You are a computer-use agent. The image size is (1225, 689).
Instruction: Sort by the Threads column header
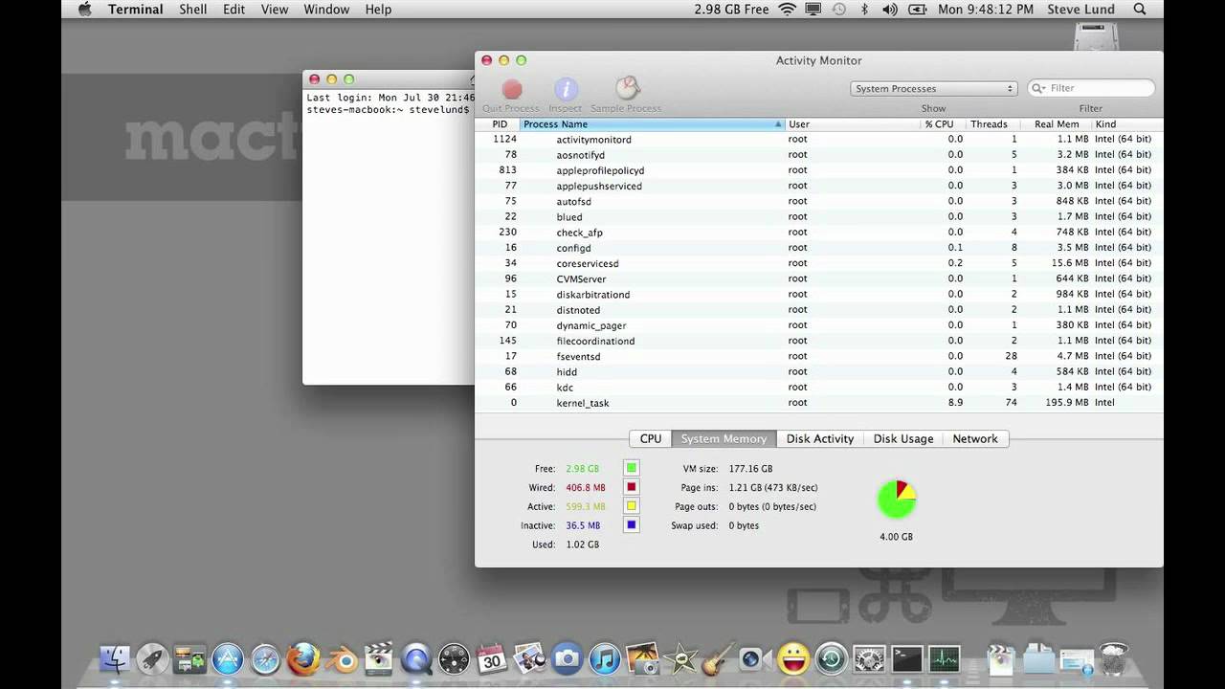[x=989, y=124]
